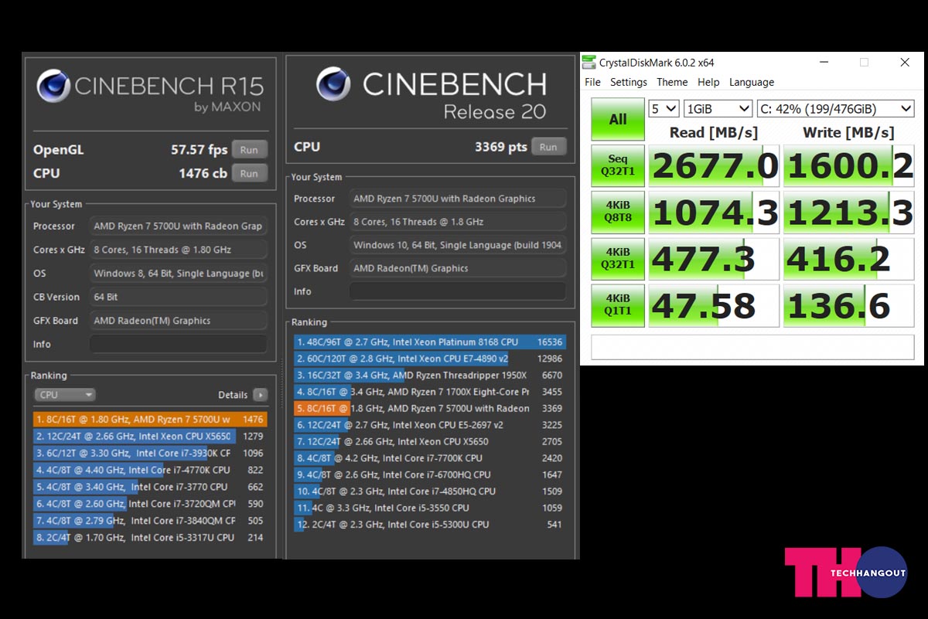This screenshot has width=928, height=619.
Task: Click the OS field in Cinebench R20
Action: point(457,245)
